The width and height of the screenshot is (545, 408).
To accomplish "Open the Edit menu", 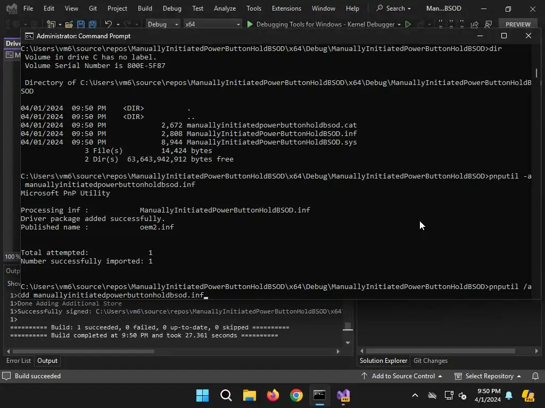I will [48, 8].
